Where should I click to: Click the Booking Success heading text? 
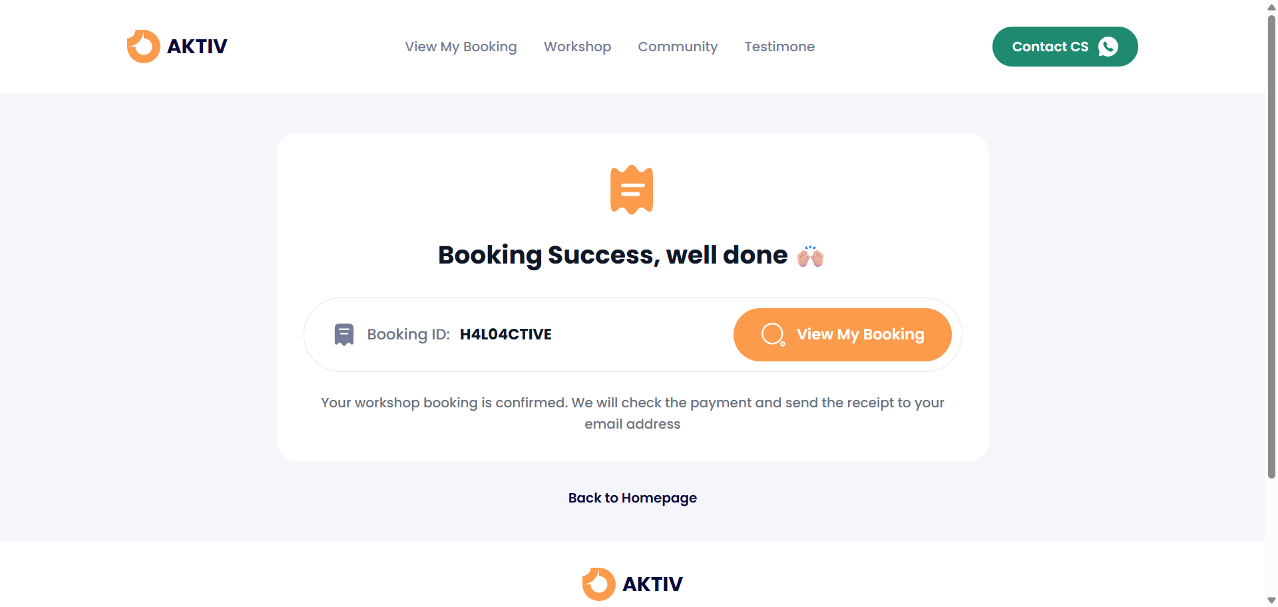click(x=612, y=256)
